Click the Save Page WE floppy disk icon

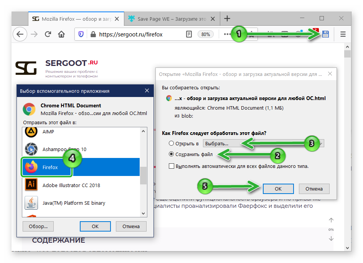pyautogui.click(x=325, y=34)
